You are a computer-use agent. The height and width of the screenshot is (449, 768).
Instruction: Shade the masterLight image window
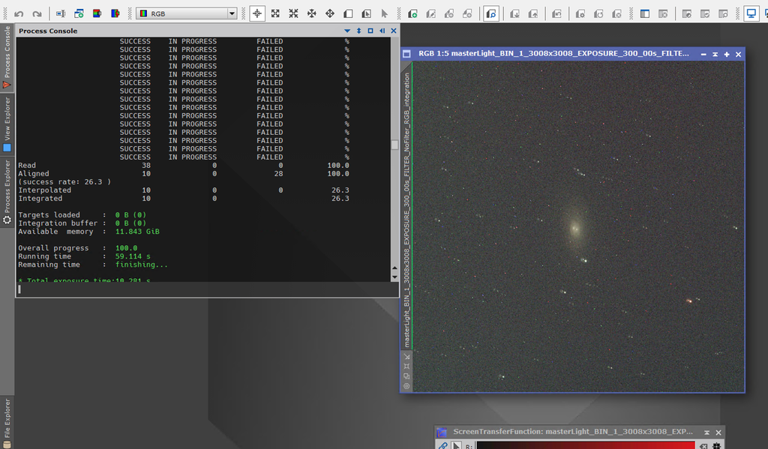coord(715,55)
